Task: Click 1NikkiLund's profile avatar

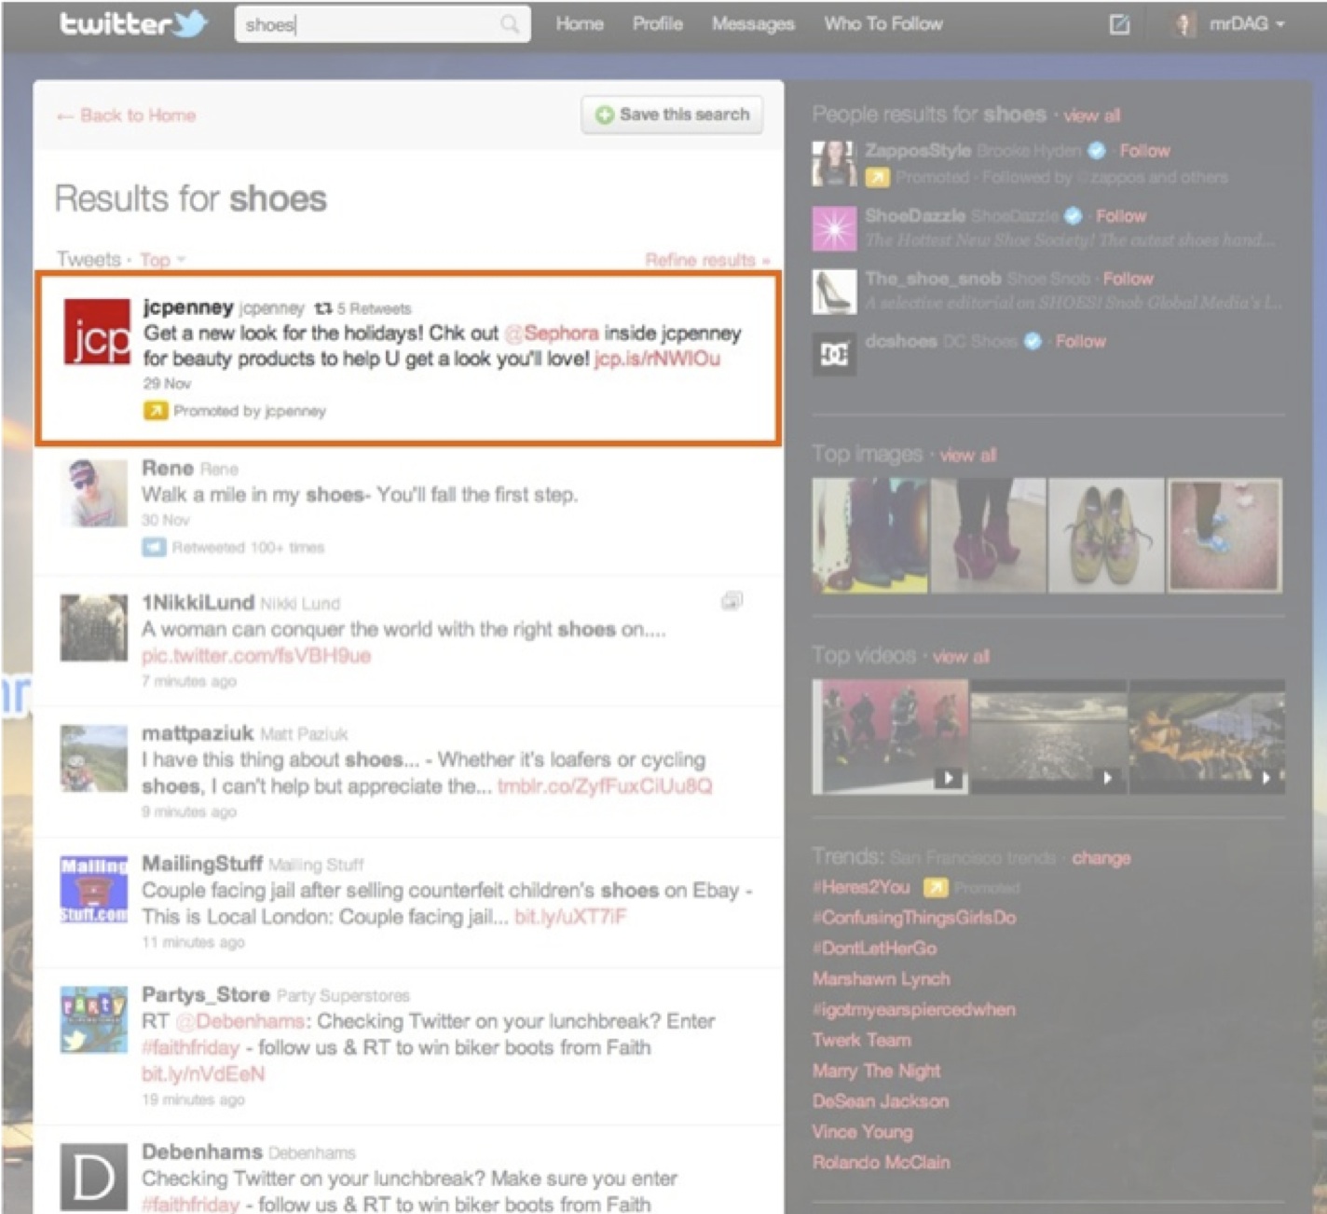Action: coord(94,627)
